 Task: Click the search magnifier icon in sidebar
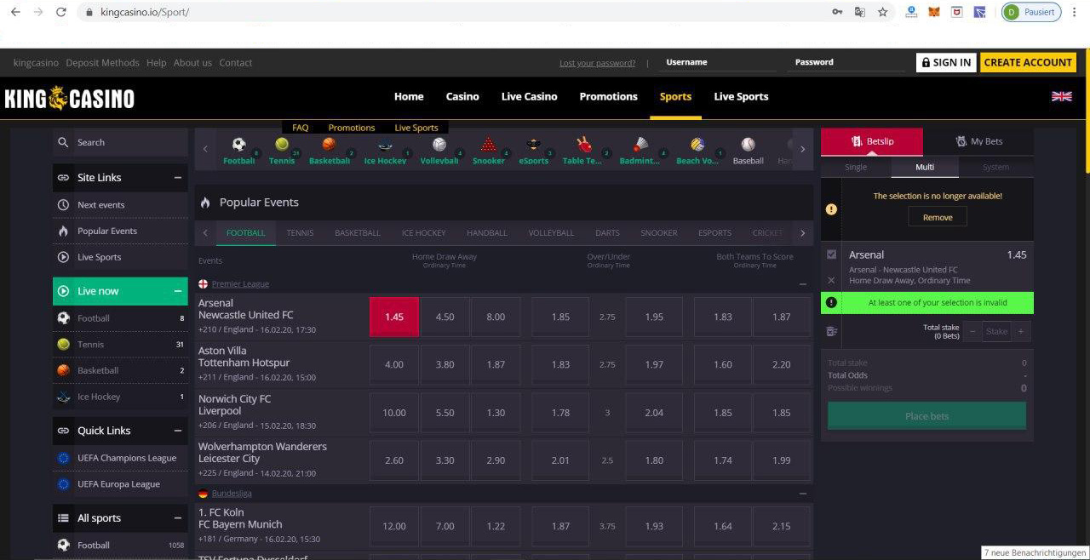click(63, 142)
